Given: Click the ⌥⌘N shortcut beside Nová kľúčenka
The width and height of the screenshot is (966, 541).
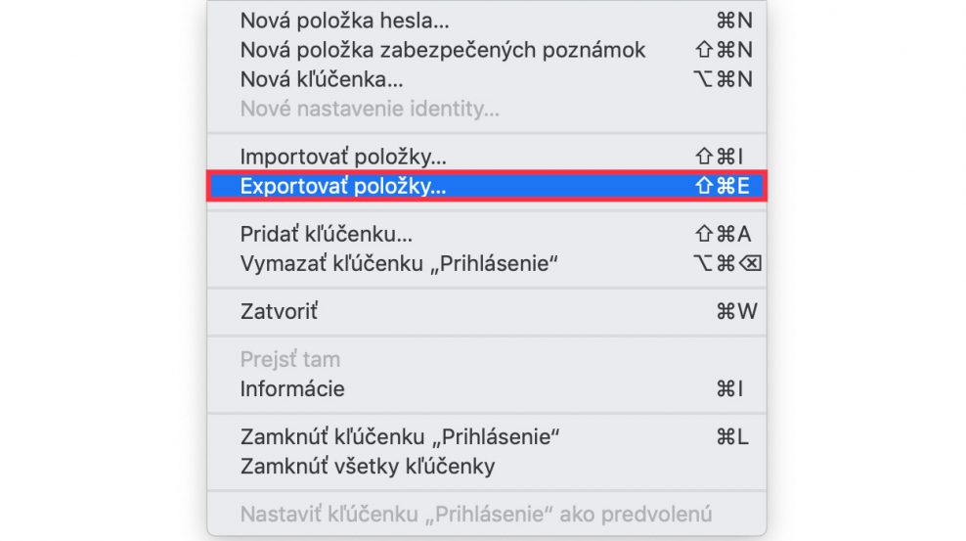Looking at the screenshot, I should tap(724, 79).
